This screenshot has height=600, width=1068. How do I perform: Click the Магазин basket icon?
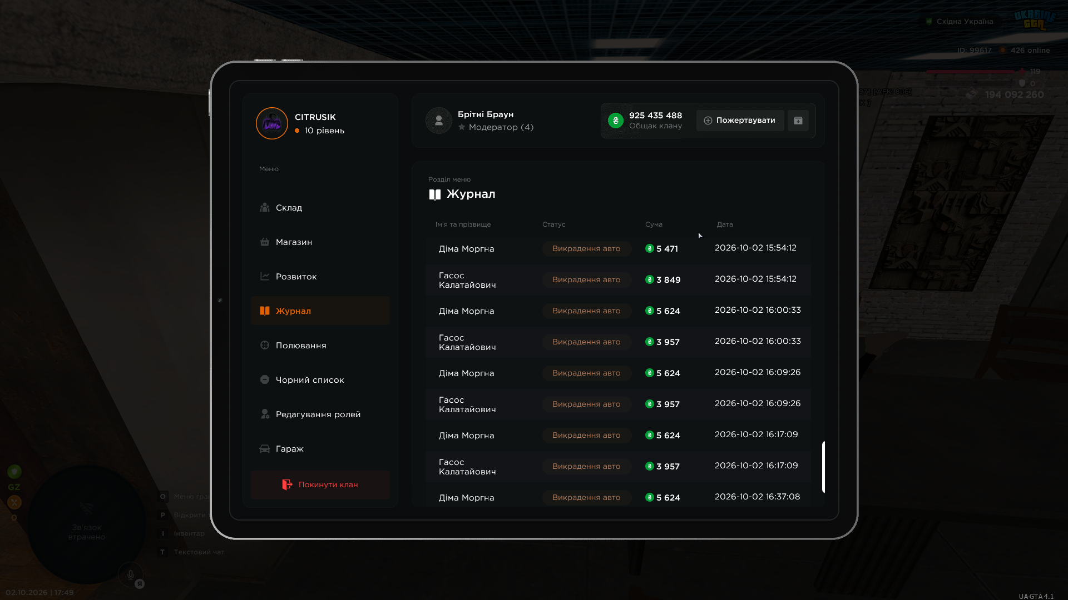265,242
